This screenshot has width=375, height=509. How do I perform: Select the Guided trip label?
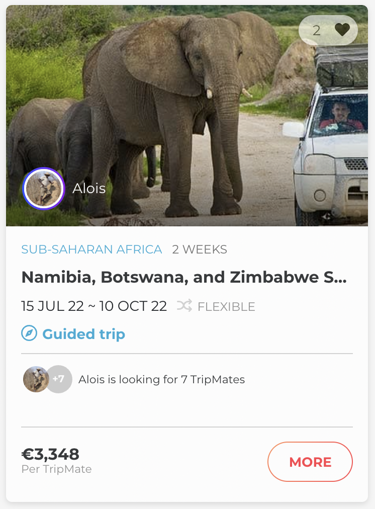pyautogui.click(x=84, y=334)
